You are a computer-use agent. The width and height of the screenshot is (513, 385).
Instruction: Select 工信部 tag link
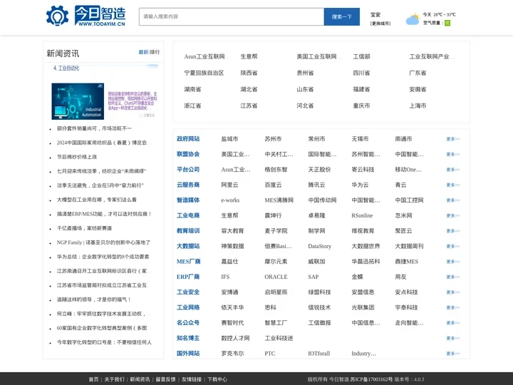tap(361, 56)
